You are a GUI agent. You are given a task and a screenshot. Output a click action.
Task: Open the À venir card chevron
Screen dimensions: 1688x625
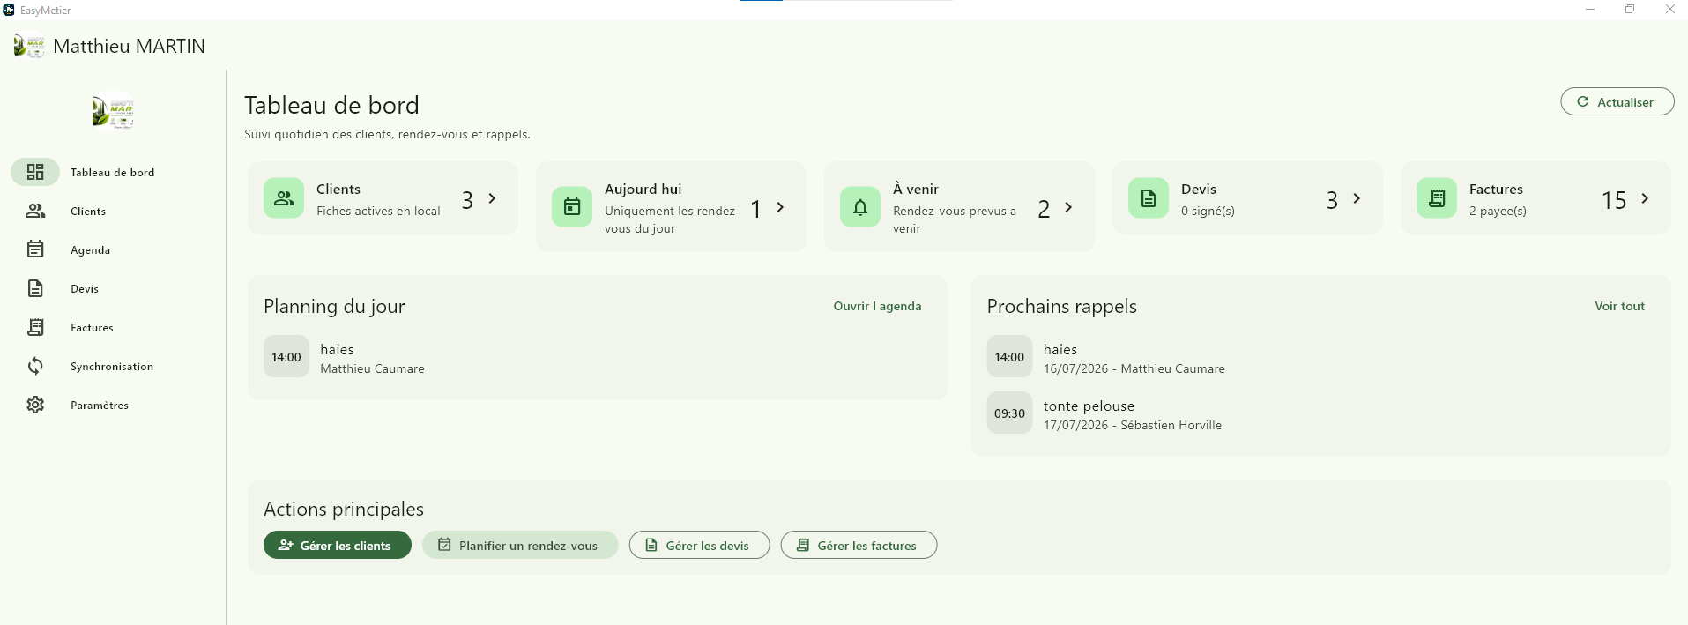tap(1068, 207)
